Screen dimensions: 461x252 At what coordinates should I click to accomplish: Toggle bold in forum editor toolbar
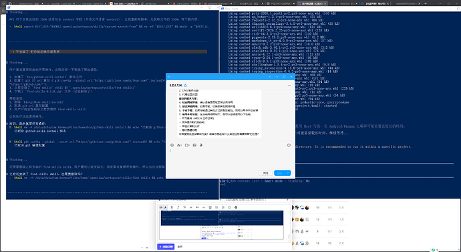[172, 207]
